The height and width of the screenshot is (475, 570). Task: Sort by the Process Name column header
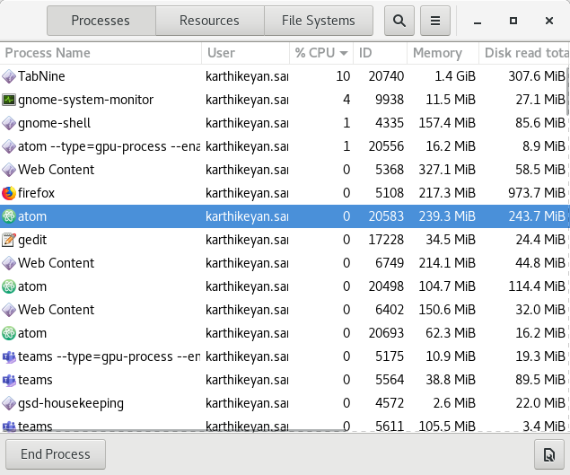pyautogui.click(x=101, y=53)
